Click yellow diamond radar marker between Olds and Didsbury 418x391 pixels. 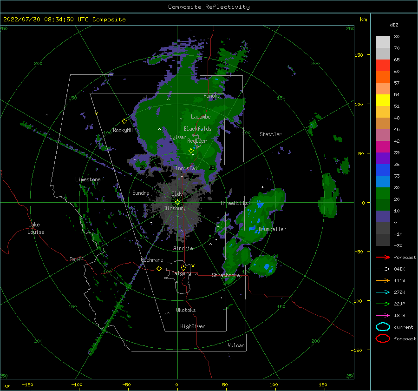click(177, 202)
